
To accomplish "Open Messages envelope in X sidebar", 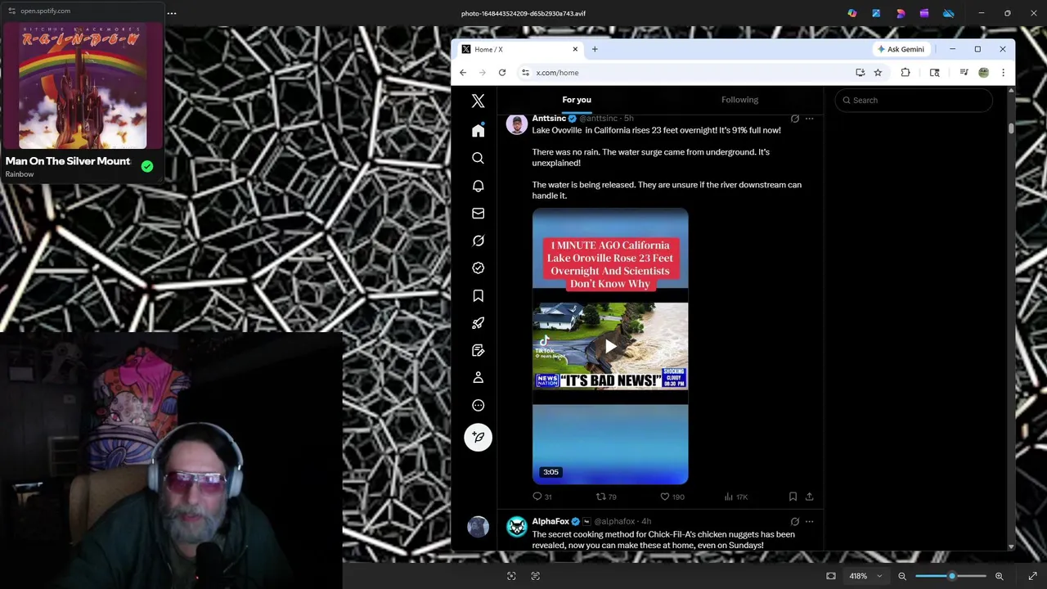I will pos(478,214).
